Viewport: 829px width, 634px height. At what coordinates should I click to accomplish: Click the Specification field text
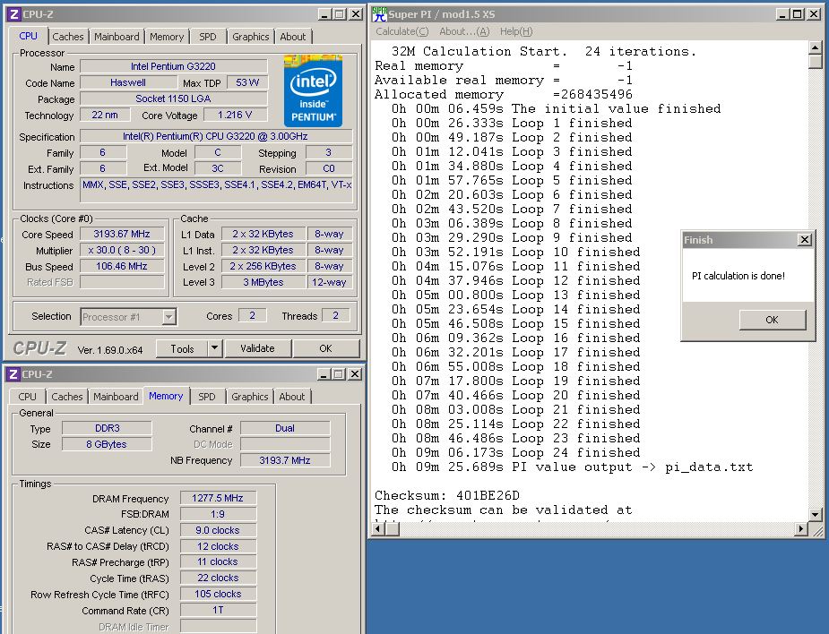point(215,136)
